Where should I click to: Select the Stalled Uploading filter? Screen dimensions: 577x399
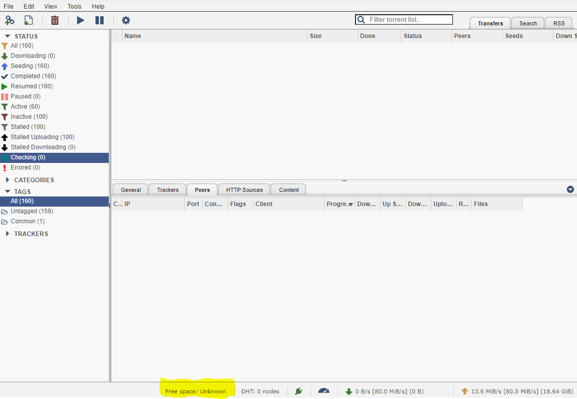pyautogui.click(x=43, y=137)
